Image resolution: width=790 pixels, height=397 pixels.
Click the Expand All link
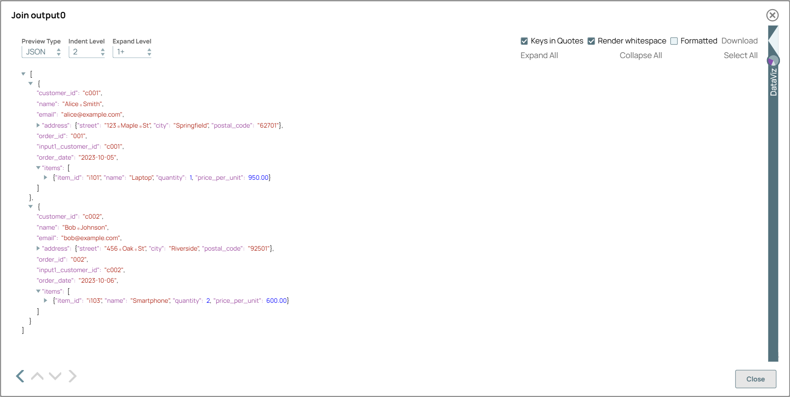click(539, 55)
